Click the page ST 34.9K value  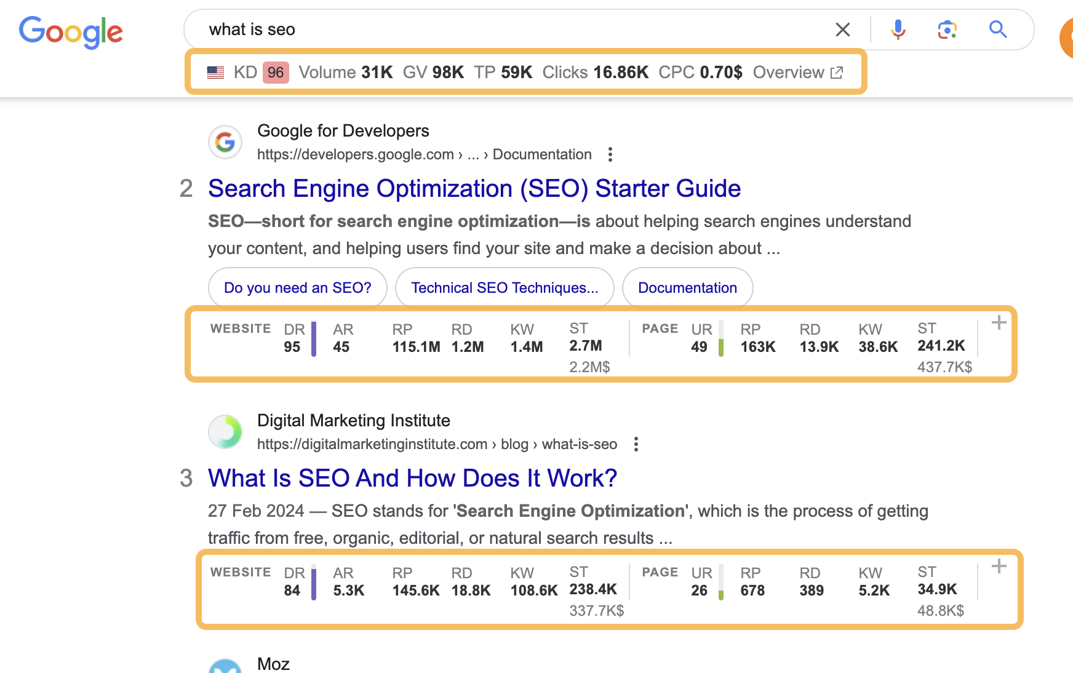tap(938, 589)
